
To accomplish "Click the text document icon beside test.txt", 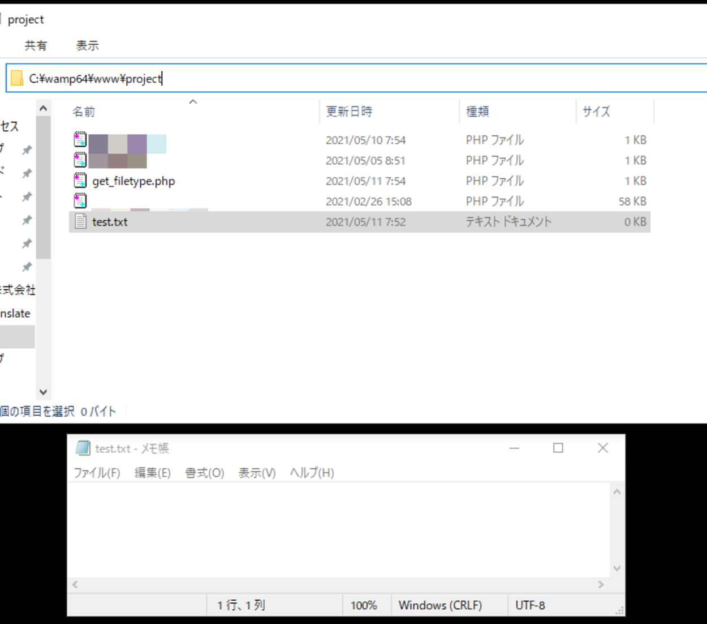I will [x=80, y=221].
